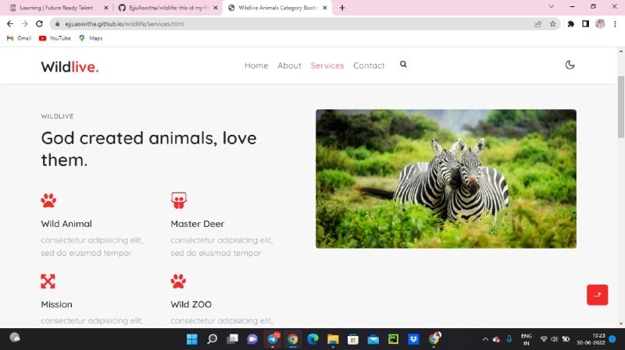This screenshot has width=625, height=350.
Task: Open the Gmail bookmark
Action: pyautogui.click(x=19, y=38)
